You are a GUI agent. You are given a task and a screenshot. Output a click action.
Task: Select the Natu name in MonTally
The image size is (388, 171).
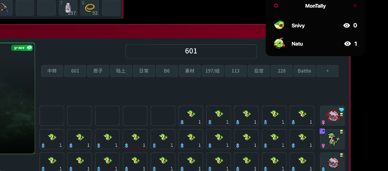pos(297,44)
